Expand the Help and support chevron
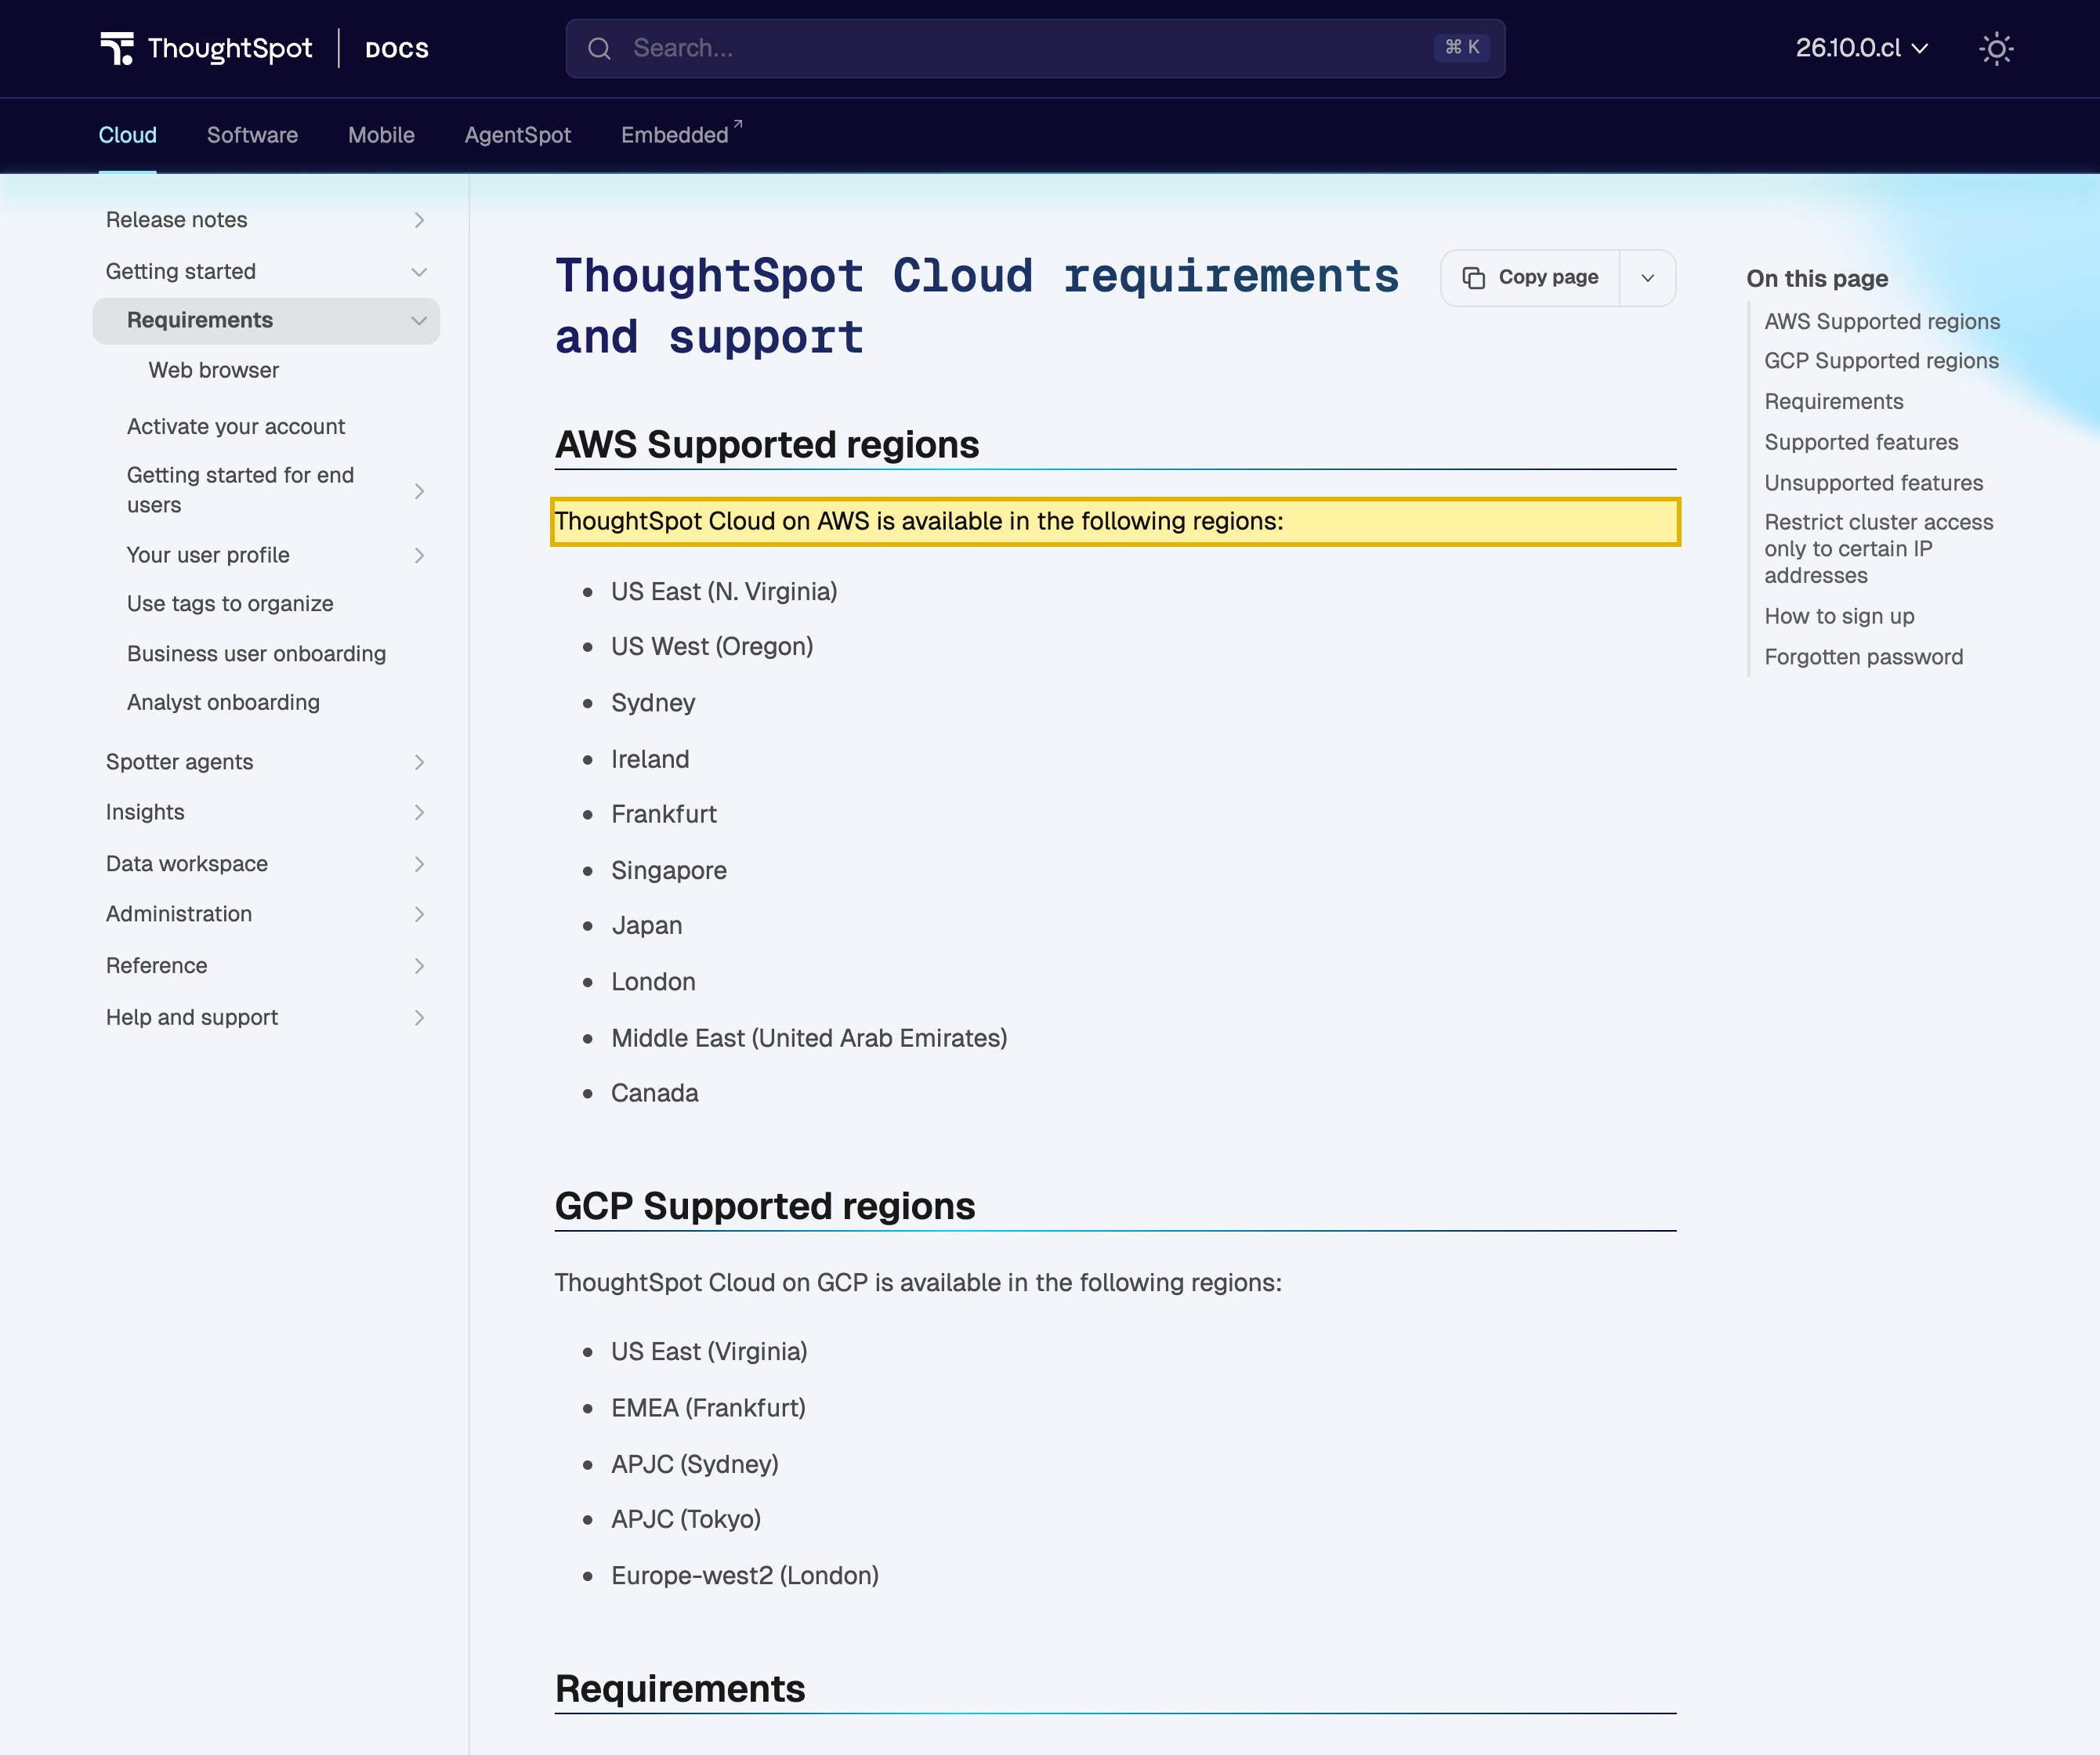This screenshot has height=1755, width=2100. 419,1018
